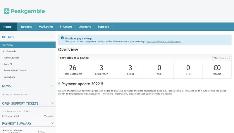Click the DETAILS section title
The height and width of the screenshot is (133, 234).
tap(8, 37)
